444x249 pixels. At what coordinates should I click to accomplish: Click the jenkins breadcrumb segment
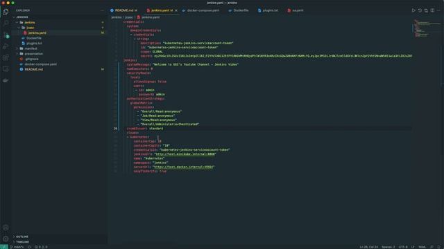[117, 17]
